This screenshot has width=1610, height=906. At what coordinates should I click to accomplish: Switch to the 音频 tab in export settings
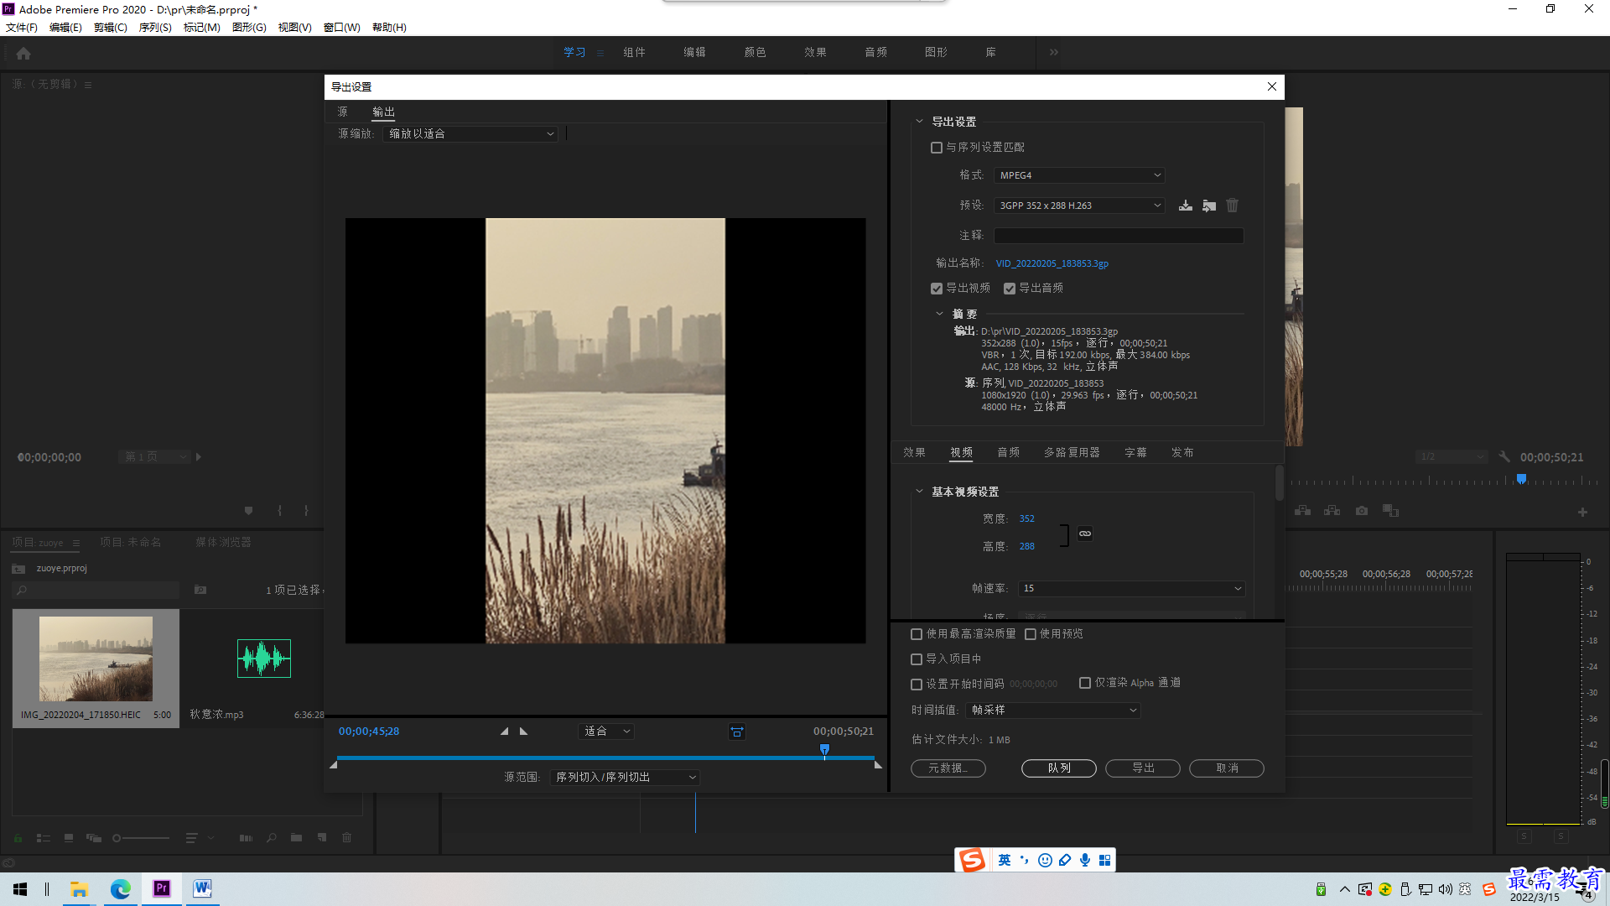point(1008,453)
